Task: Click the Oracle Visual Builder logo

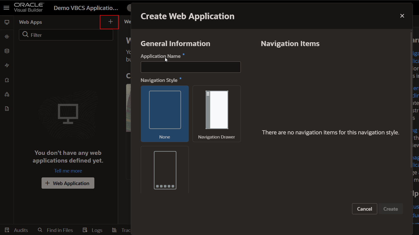Action: (29, 7)
